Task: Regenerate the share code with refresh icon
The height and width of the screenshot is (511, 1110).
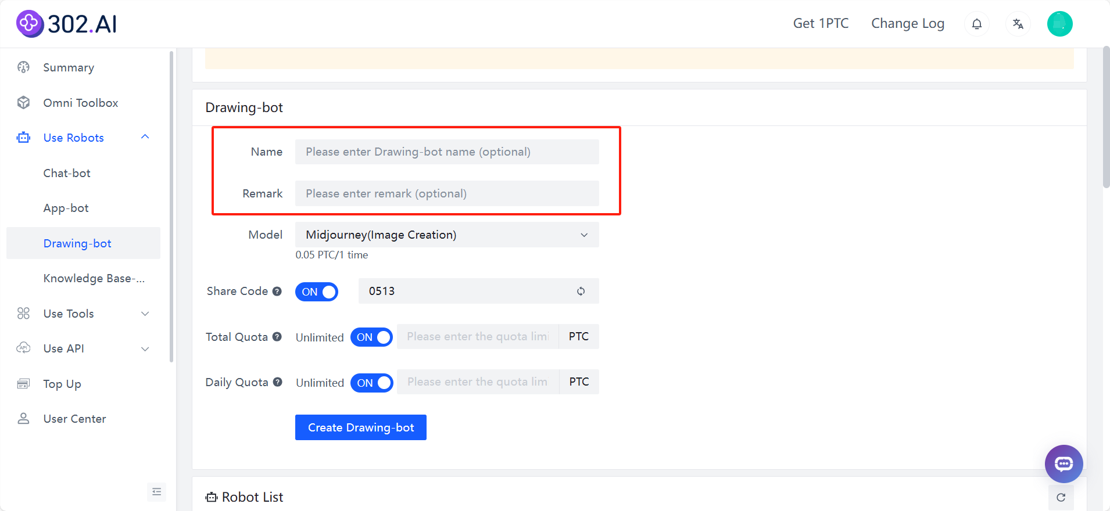Action: pyautogui.click(x=581, y=292)
